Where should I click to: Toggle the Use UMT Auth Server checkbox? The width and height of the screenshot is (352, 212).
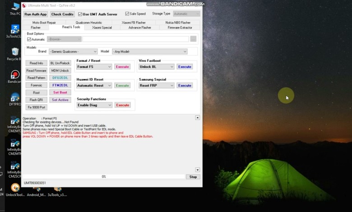click(x=80, y=14)
